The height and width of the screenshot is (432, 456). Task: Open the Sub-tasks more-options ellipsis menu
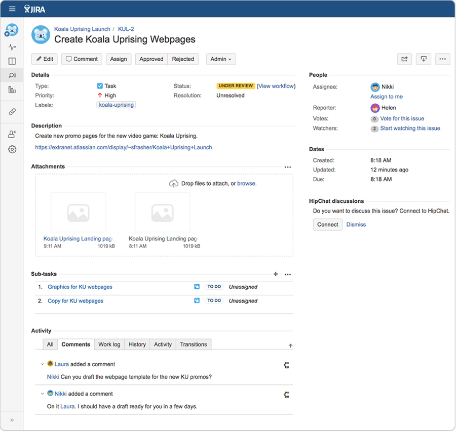point(288,274)
